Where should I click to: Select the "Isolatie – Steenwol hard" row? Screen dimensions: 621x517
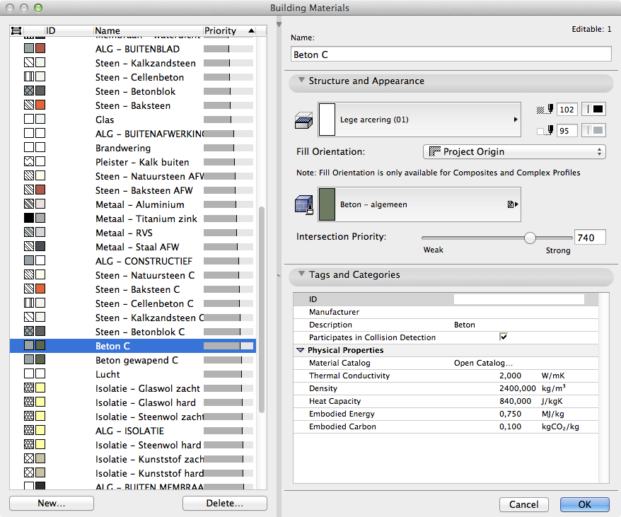(x=133, y=444)
